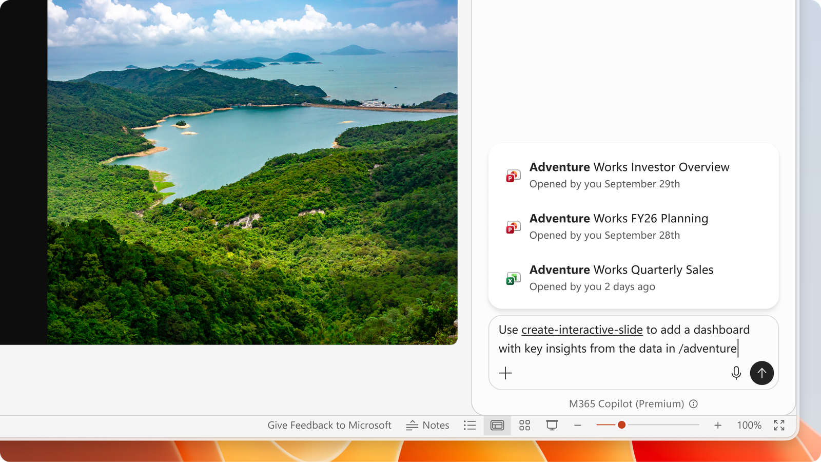This screenshot has width=821, height=462.
Task: Click the zoom in plus icon
Action: [x=718, y=425]
